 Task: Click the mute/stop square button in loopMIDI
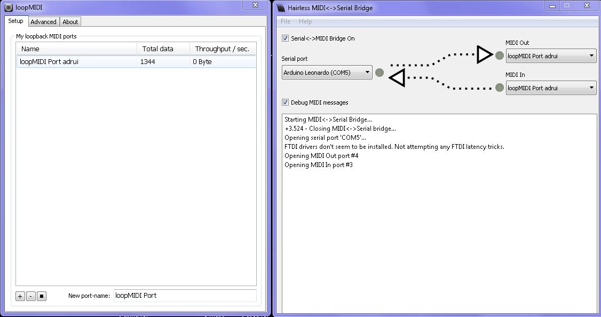point(42,296)
